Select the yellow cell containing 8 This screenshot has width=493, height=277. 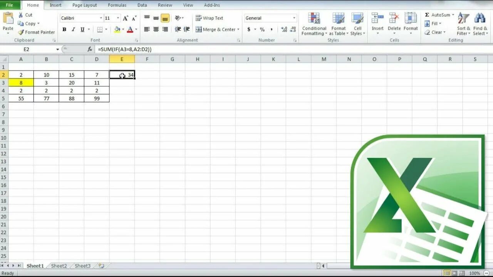(x=21, y=83)
